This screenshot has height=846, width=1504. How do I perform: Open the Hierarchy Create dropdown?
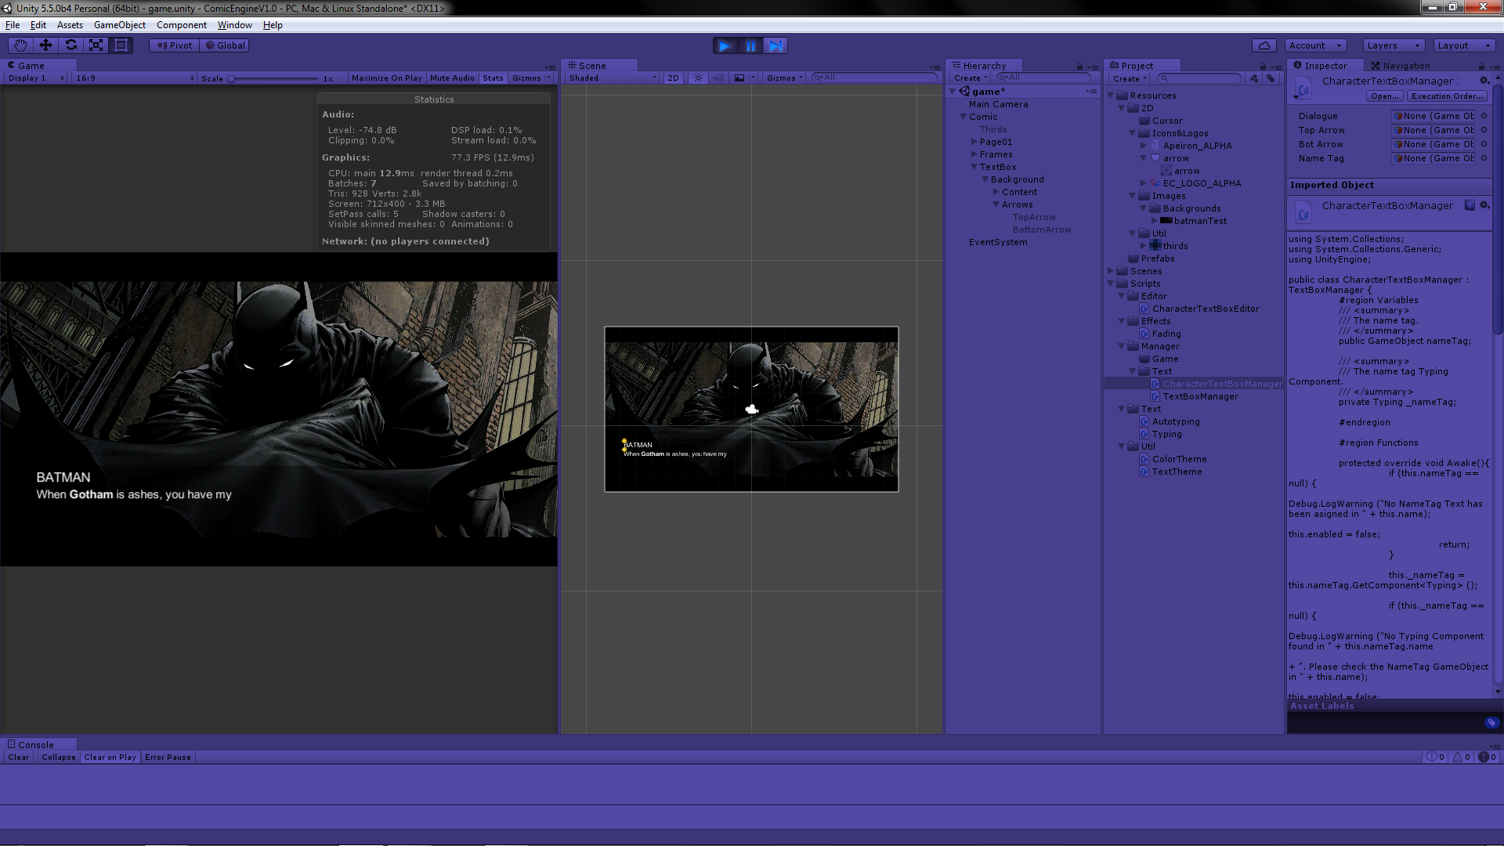click(x=971, y=78)
